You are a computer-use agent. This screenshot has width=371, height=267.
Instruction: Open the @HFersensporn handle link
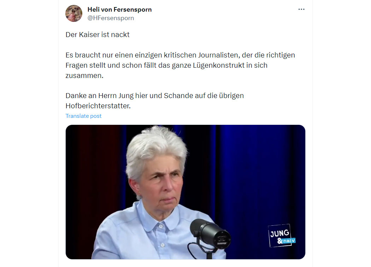[x=111, y=18]
